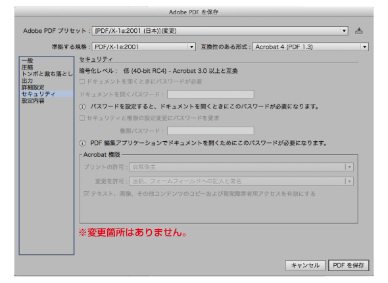Image resolution: width=388 pixels, height=283 pixels.
Task: Toggle ドキュメントを開くときにパスワードが必要 checkbox
Action: point(82,81)
